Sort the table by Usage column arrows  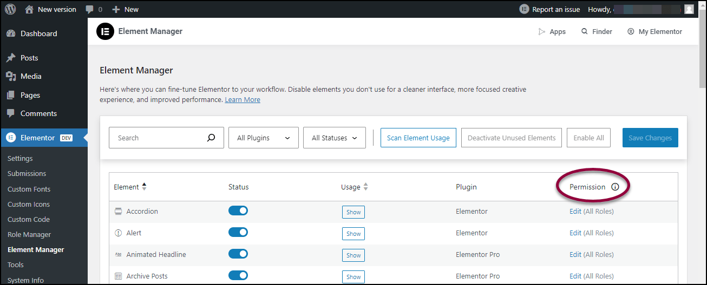(365, 187)
